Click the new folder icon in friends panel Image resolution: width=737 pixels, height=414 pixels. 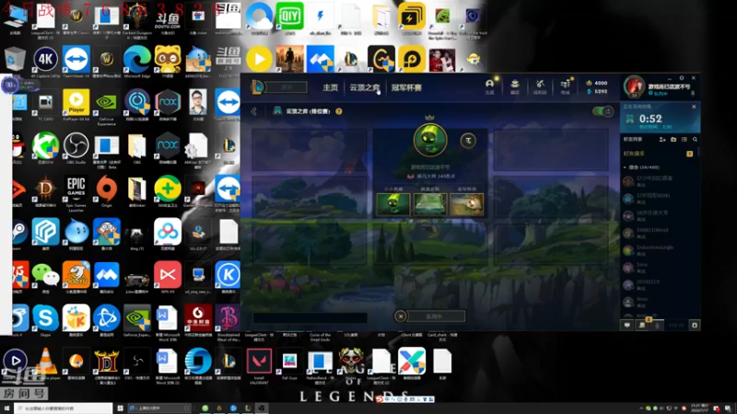pyautogui.click(x=673, y=140)
